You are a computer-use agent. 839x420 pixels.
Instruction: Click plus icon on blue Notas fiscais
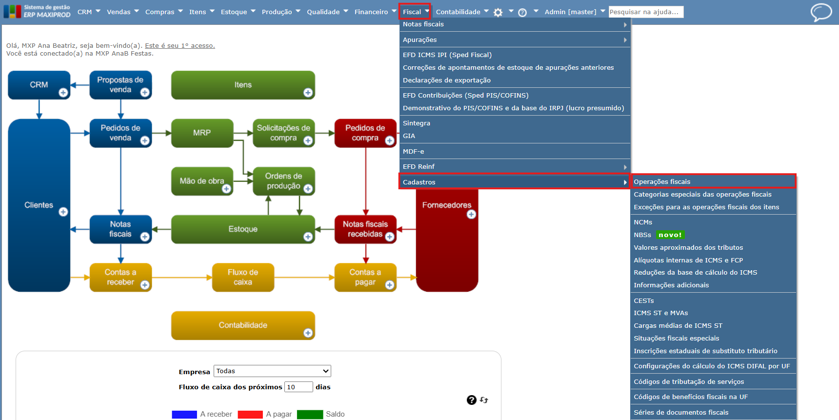tap(145, 237)
